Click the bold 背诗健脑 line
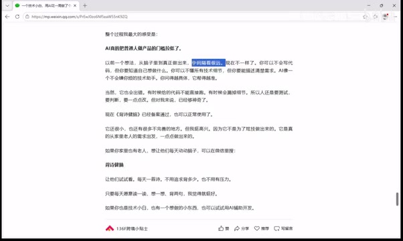403x241 pixels. pos(114,165)
